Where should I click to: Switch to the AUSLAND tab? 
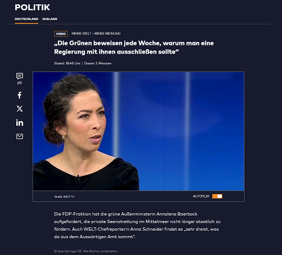pyautogui.click(x=50, y=19)
